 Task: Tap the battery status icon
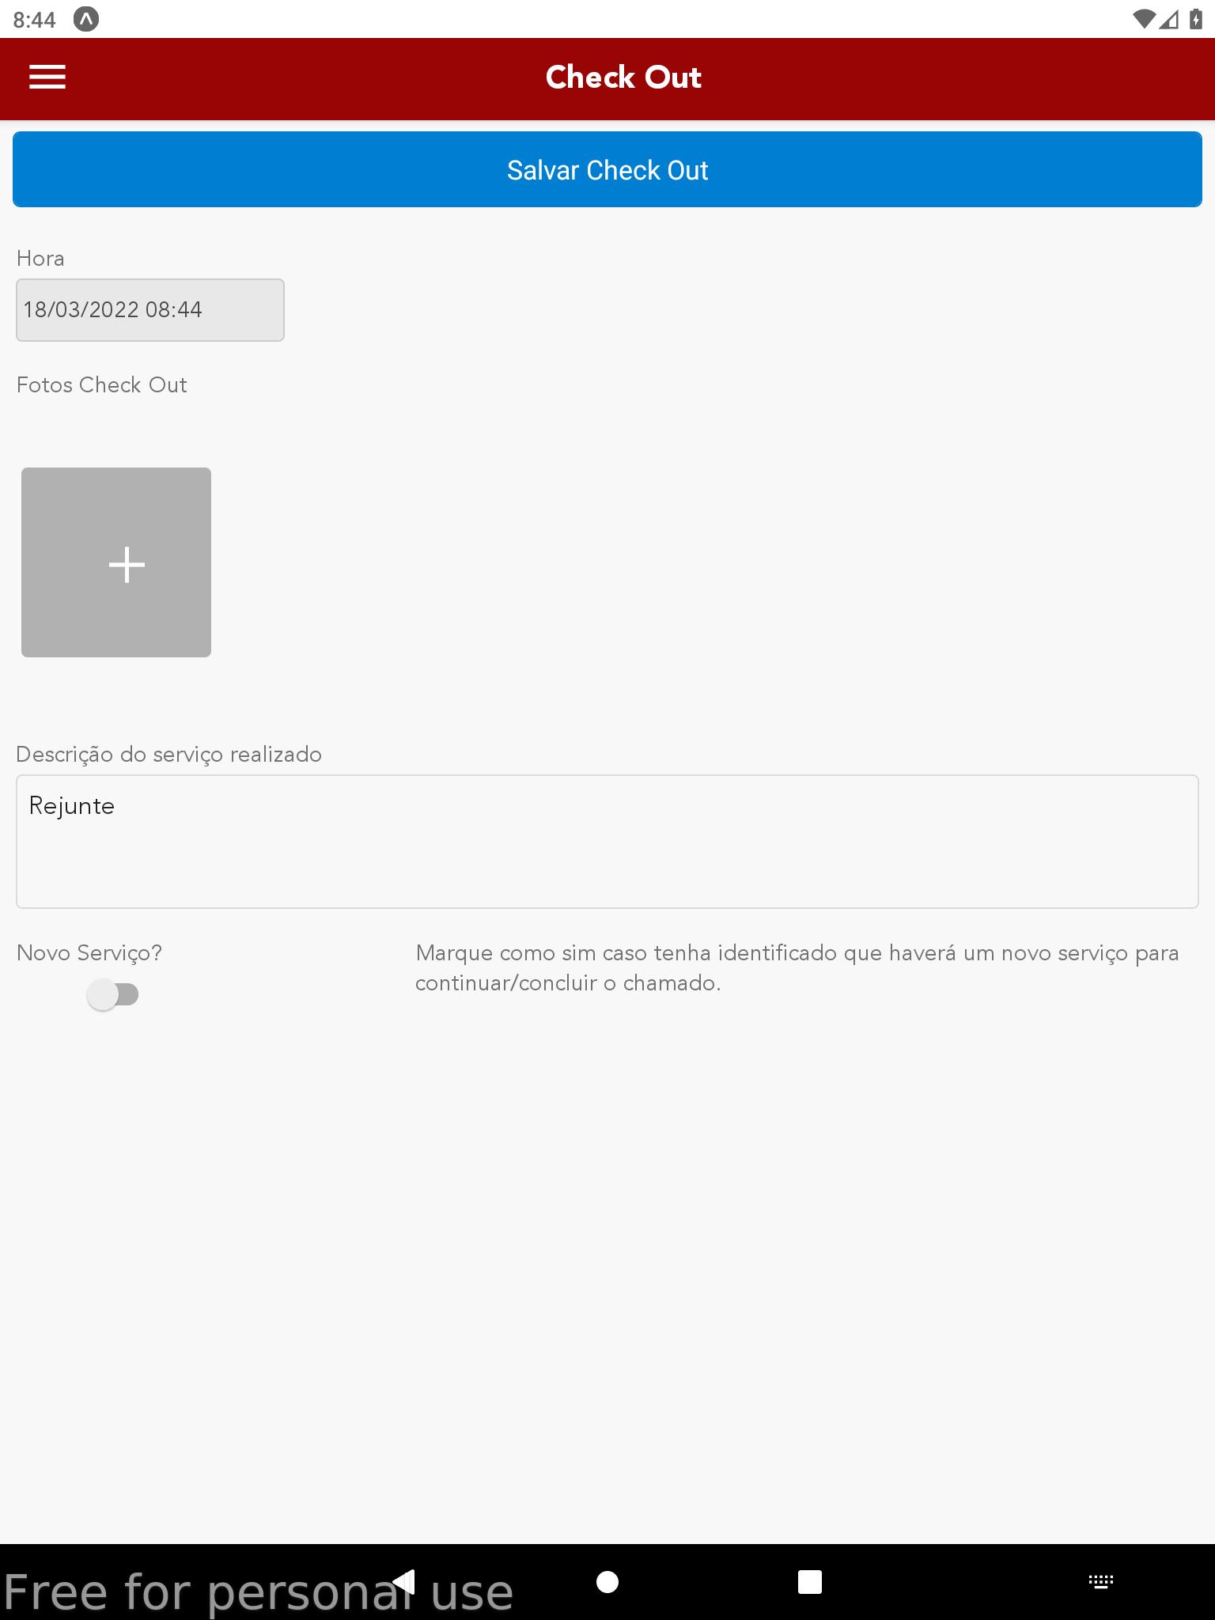(x=1196, y=19)
